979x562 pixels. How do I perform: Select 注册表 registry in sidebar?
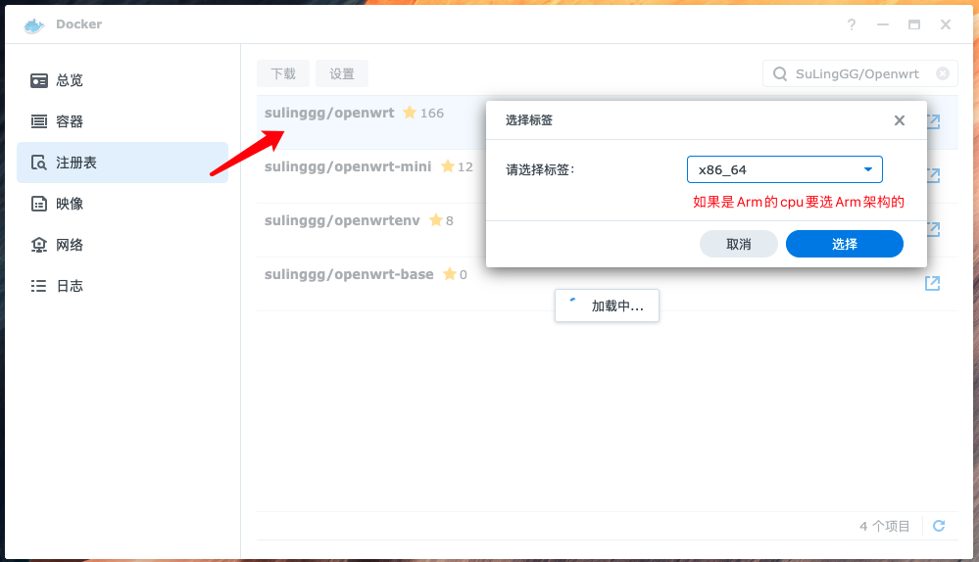[x=122, y=163]
